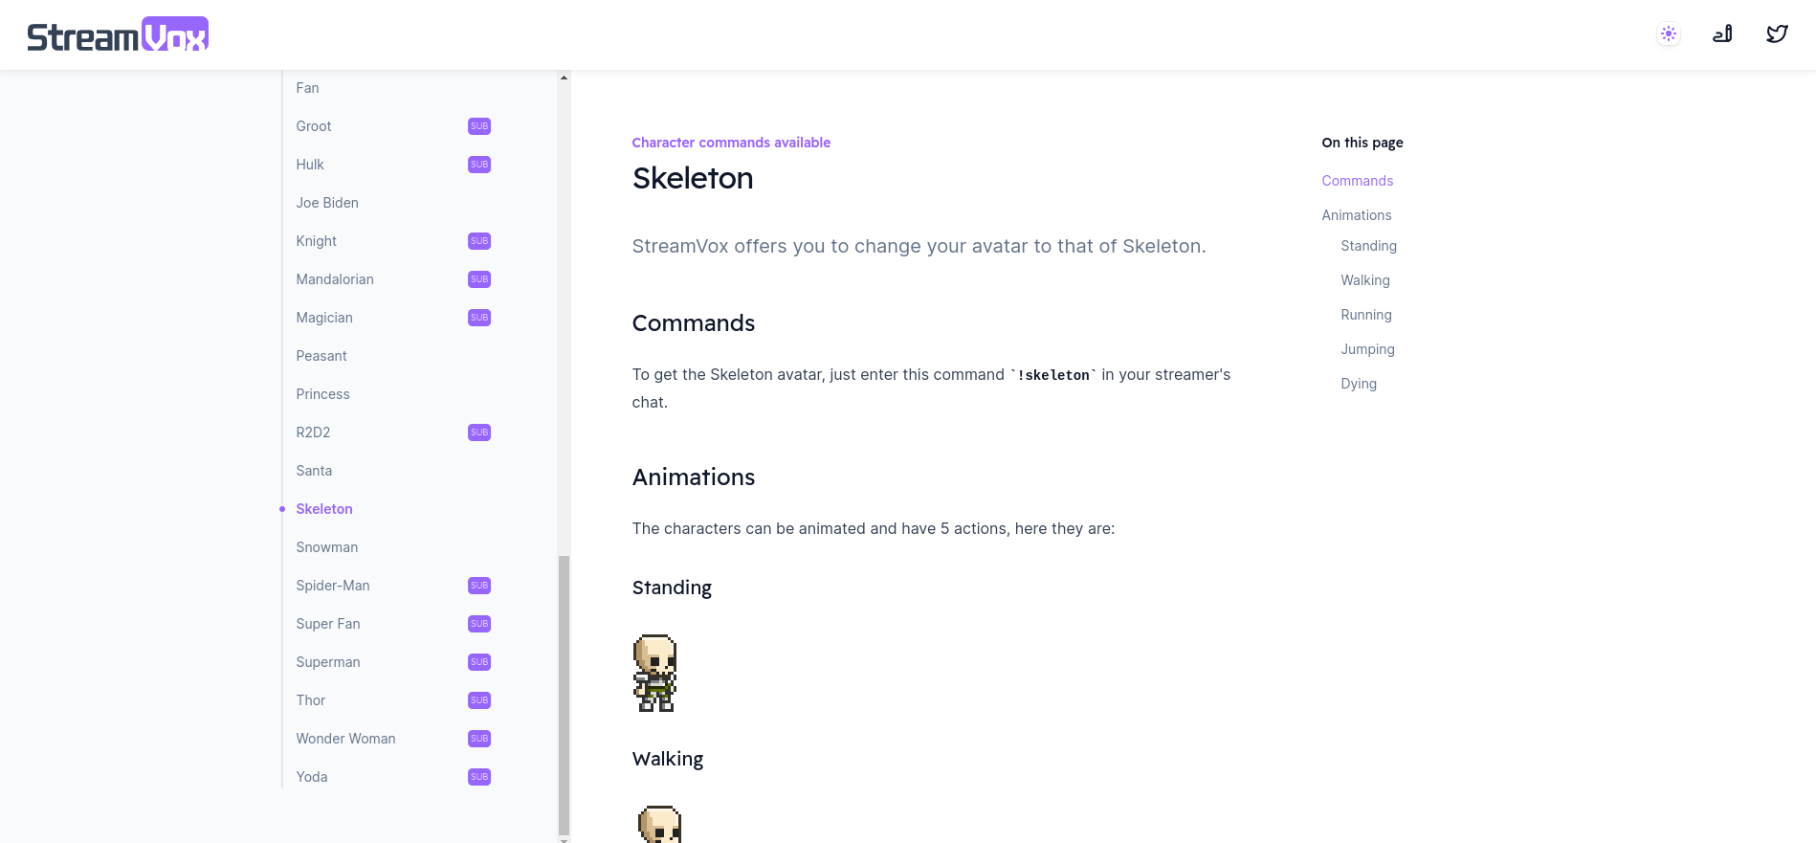
Task: Click the SUB badge next to R2D2
Action: tap(479, 433)
